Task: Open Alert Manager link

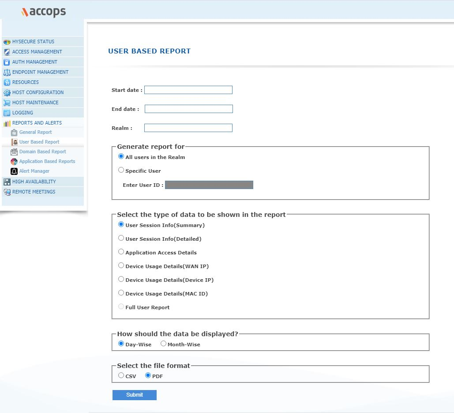Action: 34,171
